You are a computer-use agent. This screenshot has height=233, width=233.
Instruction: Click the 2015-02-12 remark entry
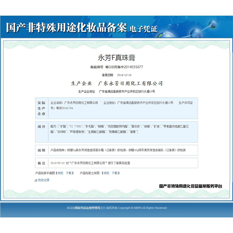(x=90, y=163)
